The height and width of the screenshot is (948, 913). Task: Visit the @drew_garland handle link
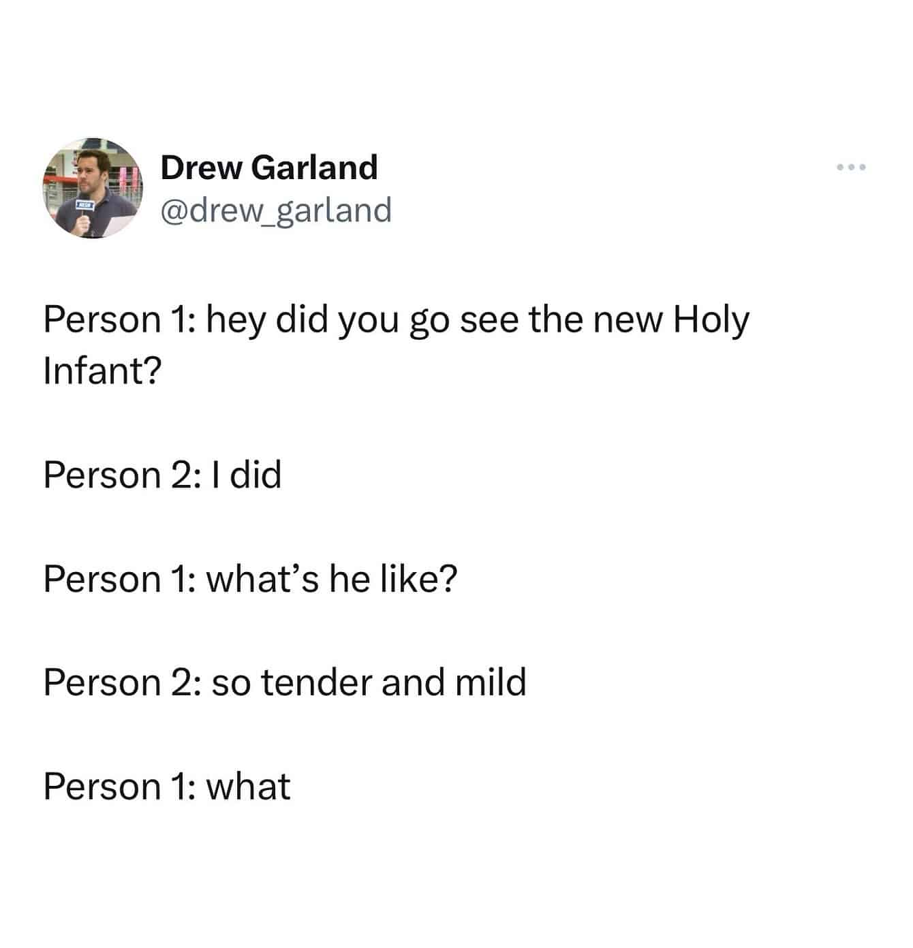click(276, 210)
